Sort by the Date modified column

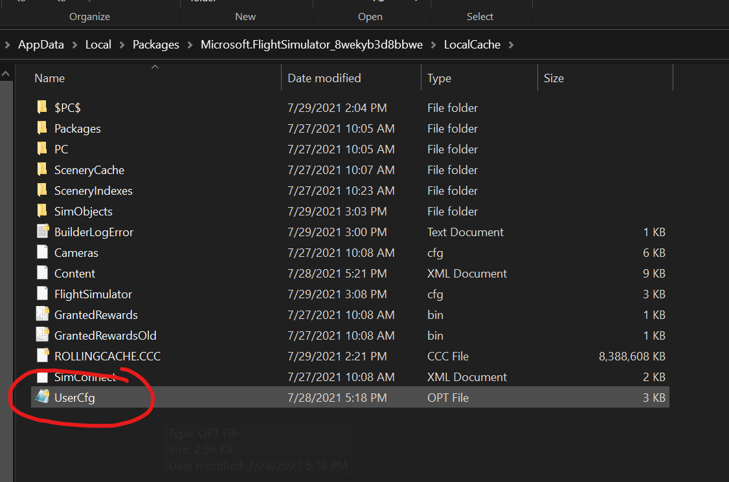click(324, 78)
